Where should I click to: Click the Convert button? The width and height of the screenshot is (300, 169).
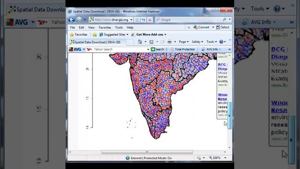click(x=201, y=27)
